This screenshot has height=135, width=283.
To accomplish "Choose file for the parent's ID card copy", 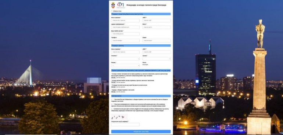I will coord(114,77).
